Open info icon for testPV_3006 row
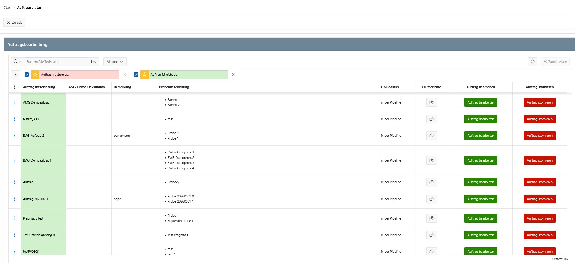 15,119
